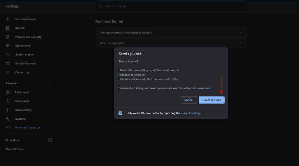Select System in the sidebar
Viewport: 299px width, 166px height.
[20, 119]
